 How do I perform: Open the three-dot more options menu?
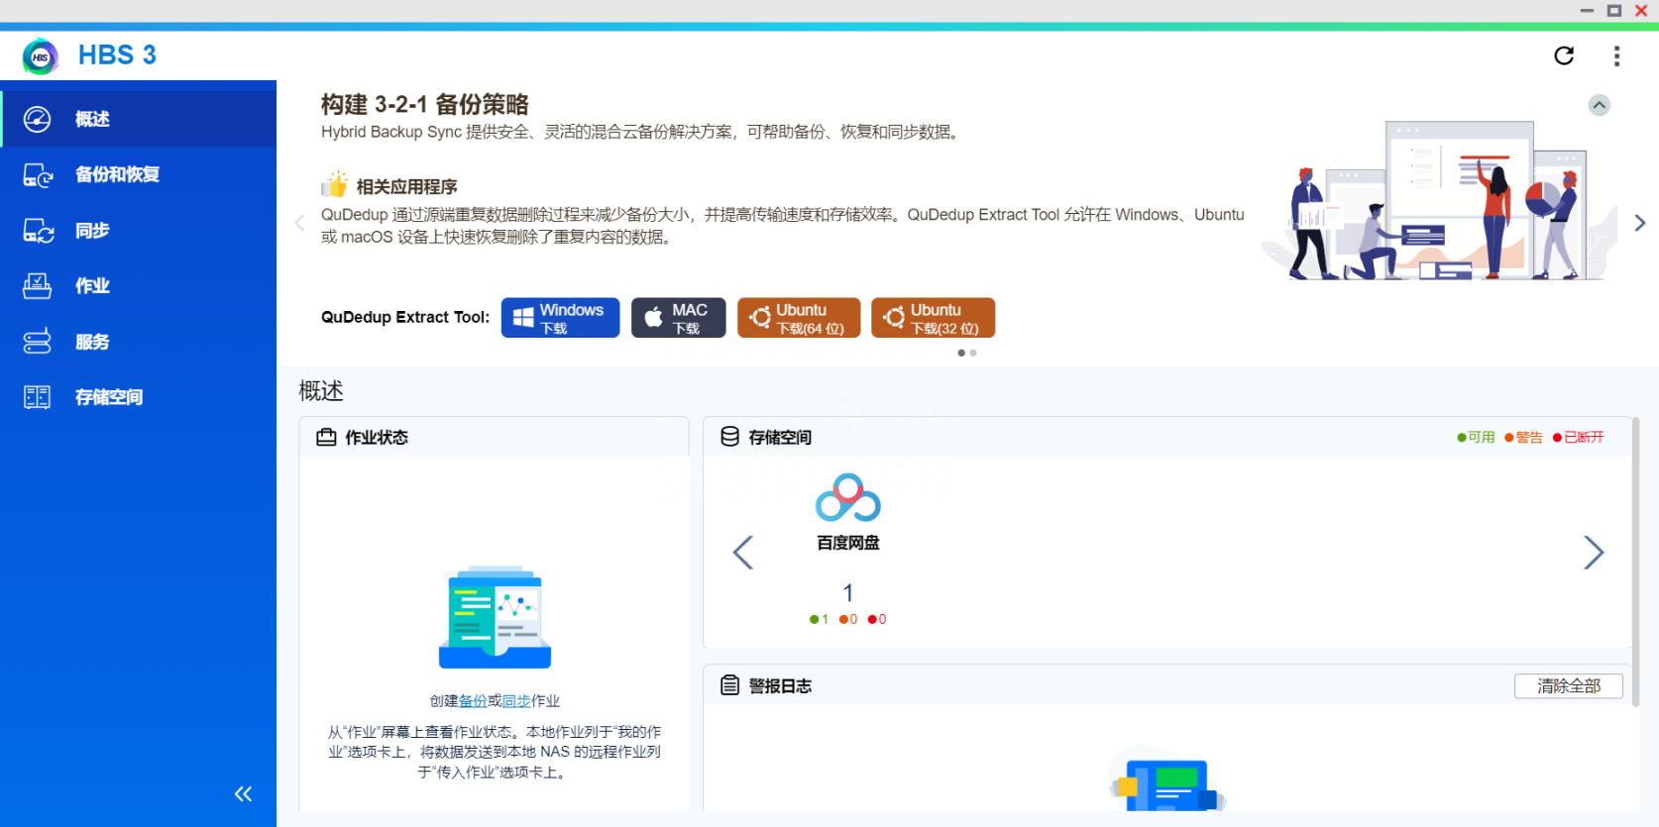1616,55
